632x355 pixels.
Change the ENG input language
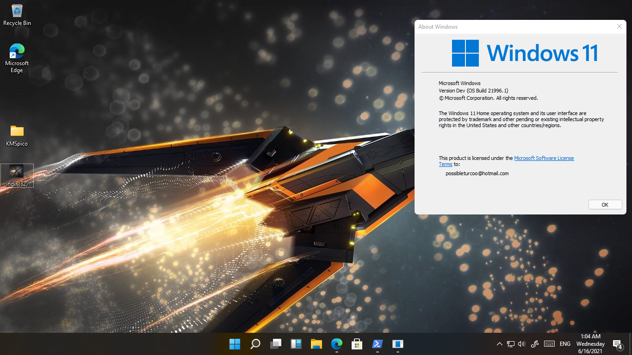tap(565, 344)
